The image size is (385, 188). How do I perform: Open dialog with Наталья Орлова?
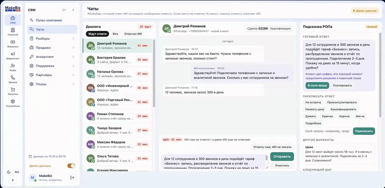[x=118, y=74]
